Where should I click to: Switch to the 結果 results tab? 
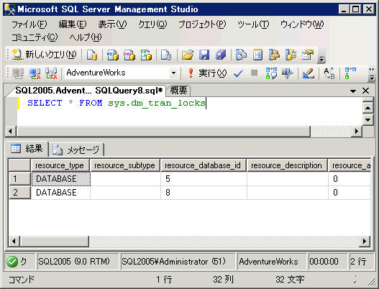coord(27,148)
